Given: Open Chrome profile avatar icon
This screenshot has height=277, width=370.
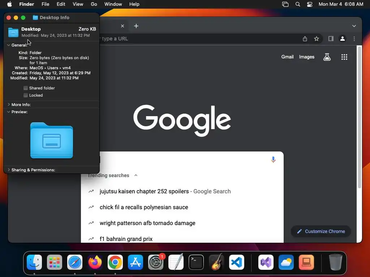Looking at the screenshot, I should (x=343, y=39).
